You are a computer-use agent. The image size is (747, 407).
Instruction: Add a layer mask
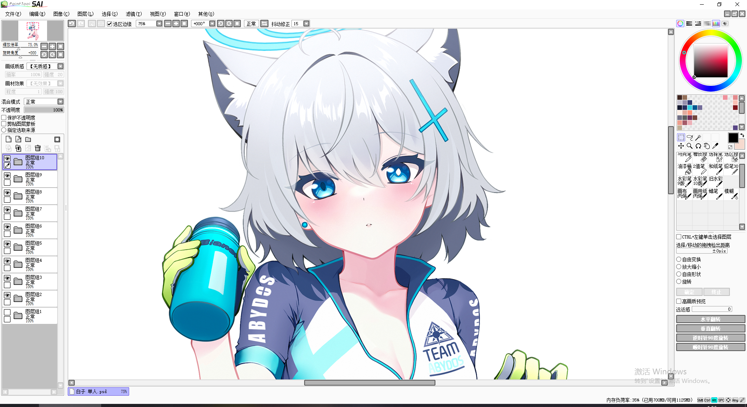(57, 139)
